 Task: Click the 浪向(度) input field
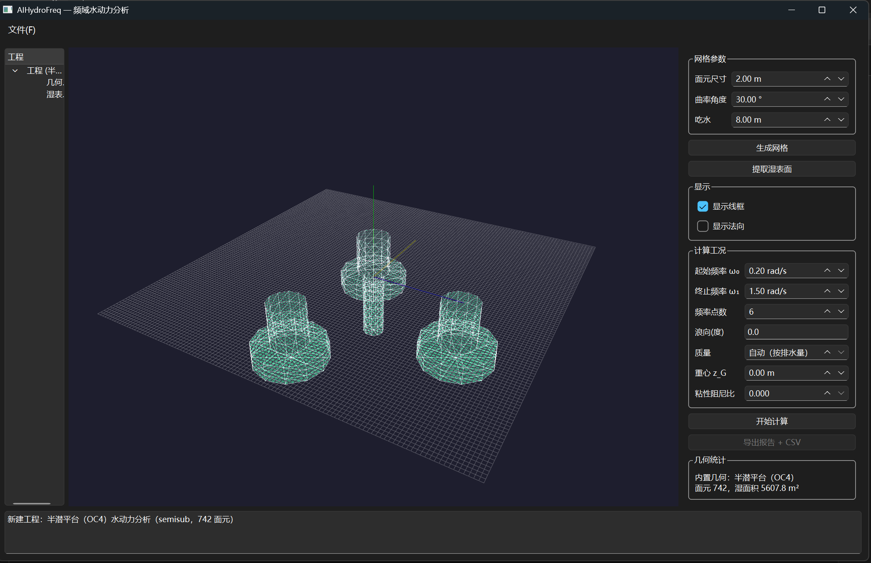tap(796, 332)
